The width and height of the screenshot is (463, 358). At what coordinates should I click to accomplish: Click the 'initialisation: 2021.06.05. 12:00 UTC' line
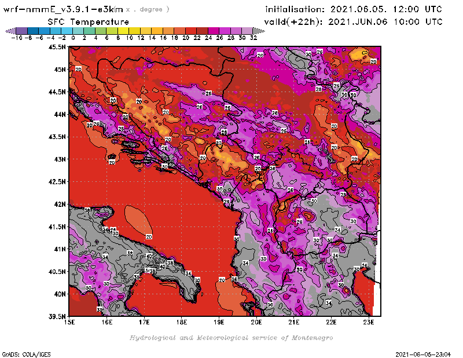[x=354, y=9]
